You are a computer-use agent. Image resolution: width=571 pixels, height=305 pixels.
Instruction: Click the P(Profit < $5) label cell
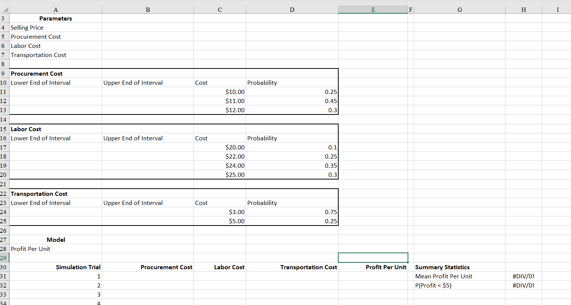pos(460,285)
